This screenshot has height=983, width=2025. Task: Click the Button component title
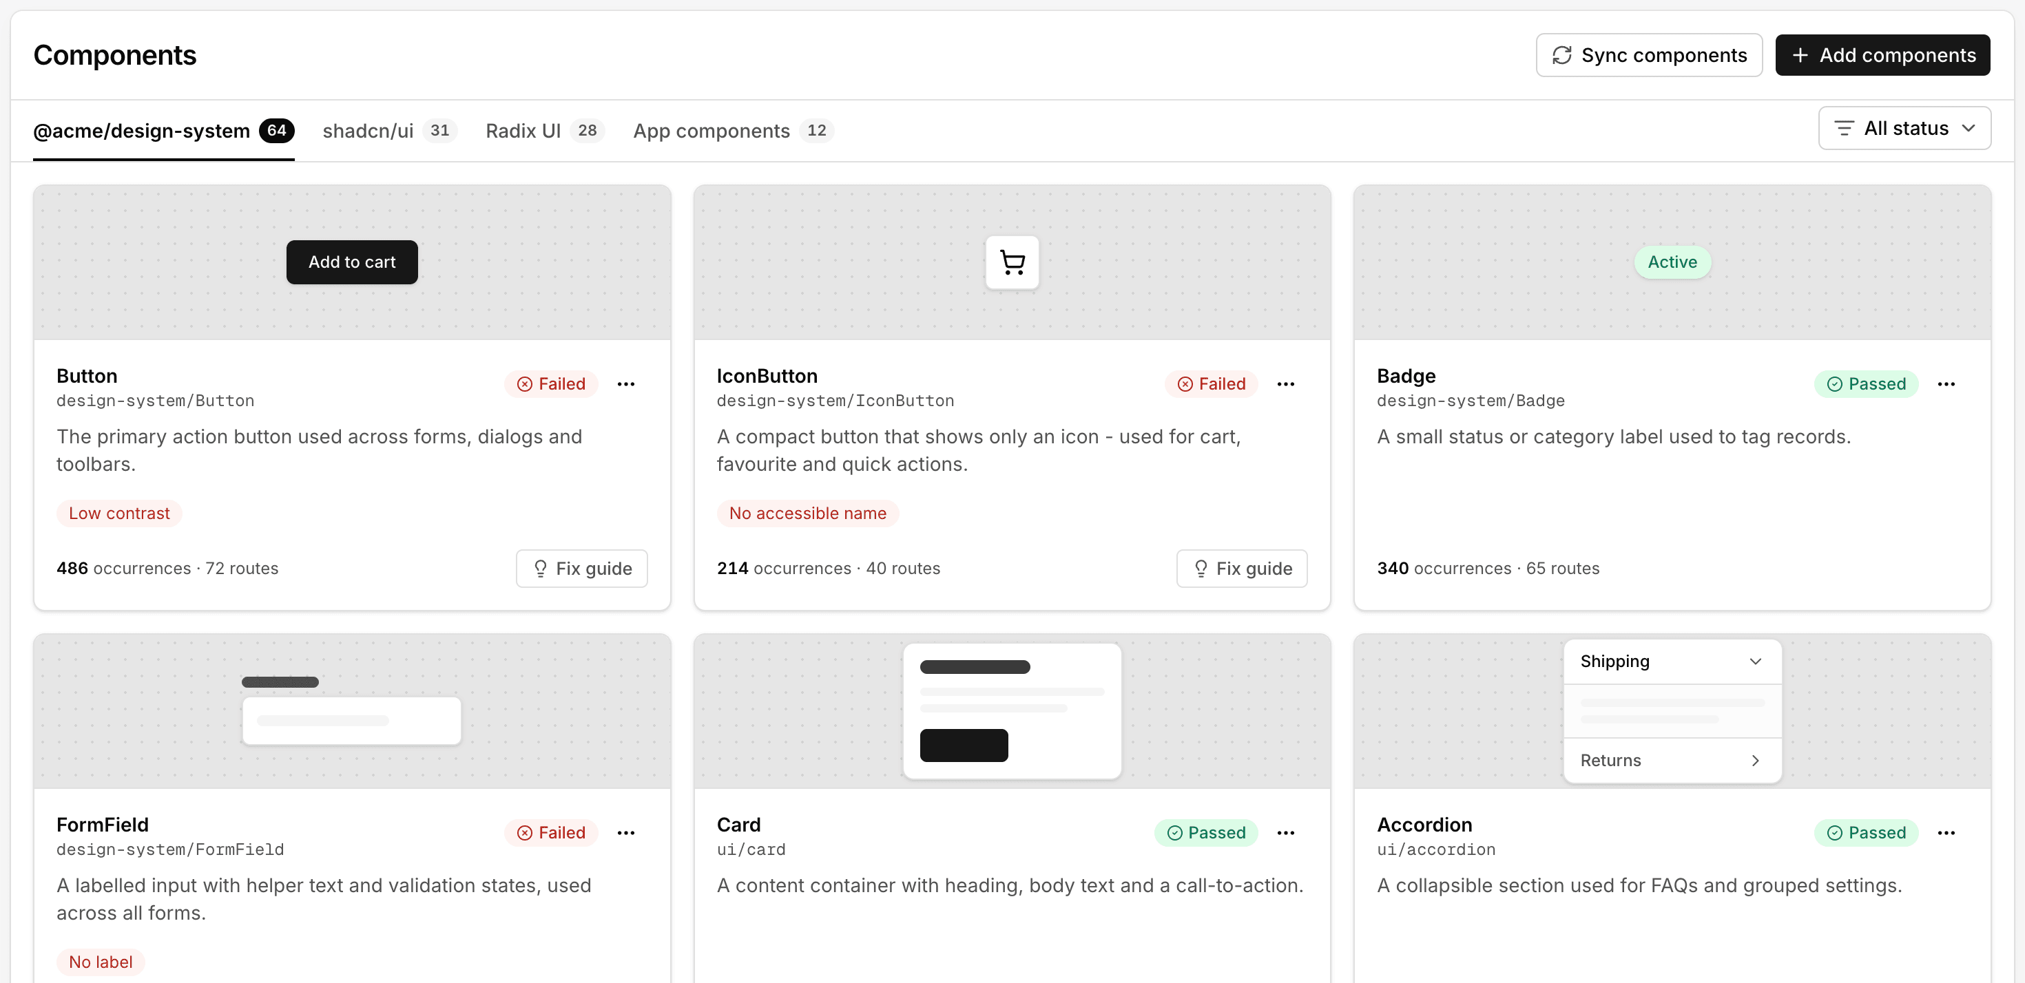pyautogui.click(x=87, y=376)
